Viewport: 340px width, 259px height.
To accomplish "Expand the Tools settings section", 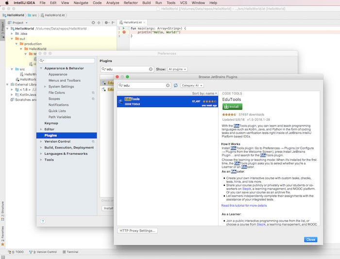I will click(41, 160).
